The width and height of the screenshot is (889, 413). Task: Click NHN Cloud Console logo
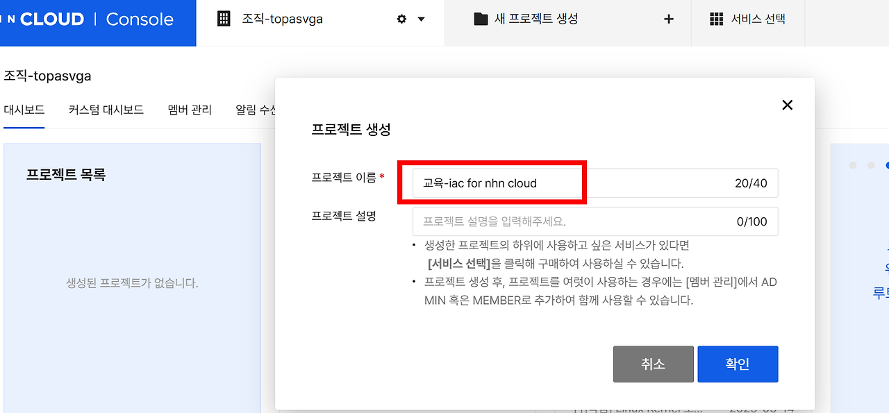click(87, 19)
